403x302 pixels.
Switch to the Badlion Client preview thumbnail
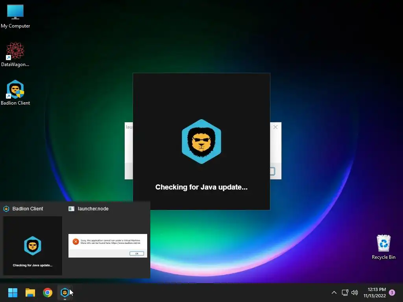point(33,246)
